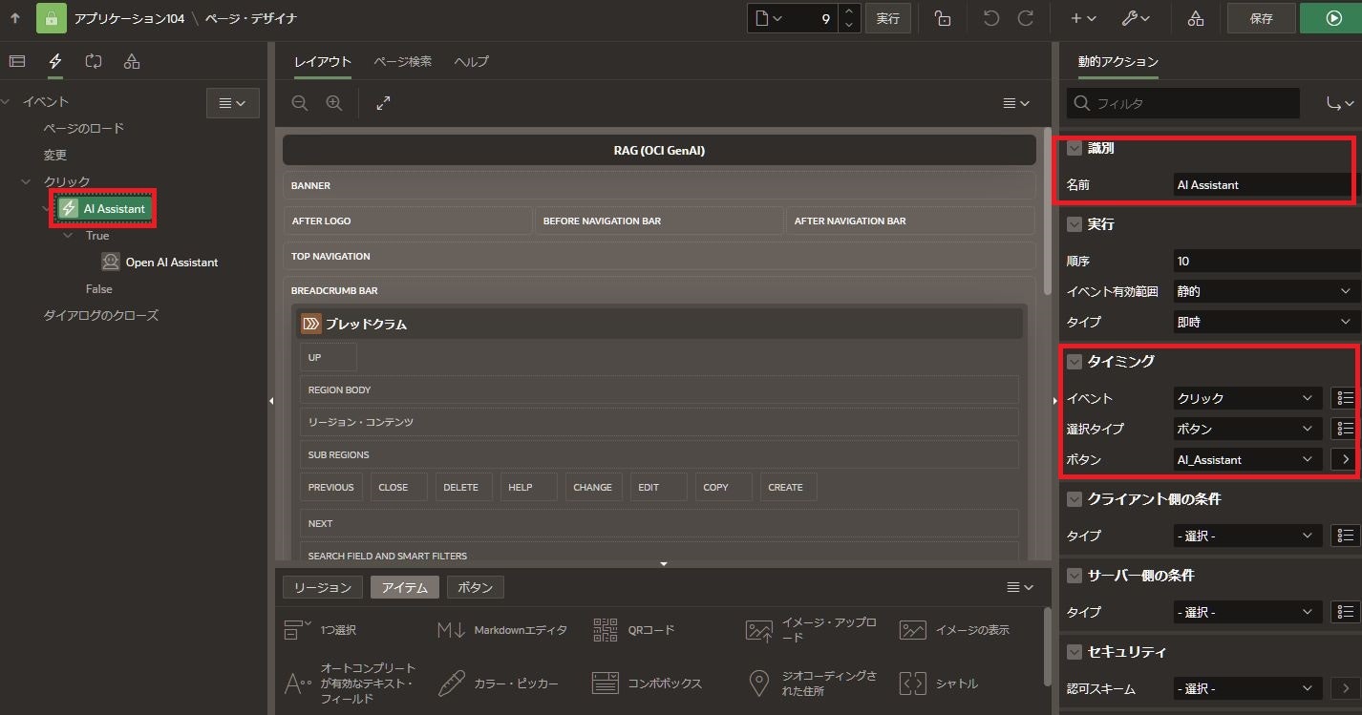1362x715 pixels.
Task: Open the ボタン dropdown showing AI_Assistant
Action: pyautogui.click(x=1247, y=459)
